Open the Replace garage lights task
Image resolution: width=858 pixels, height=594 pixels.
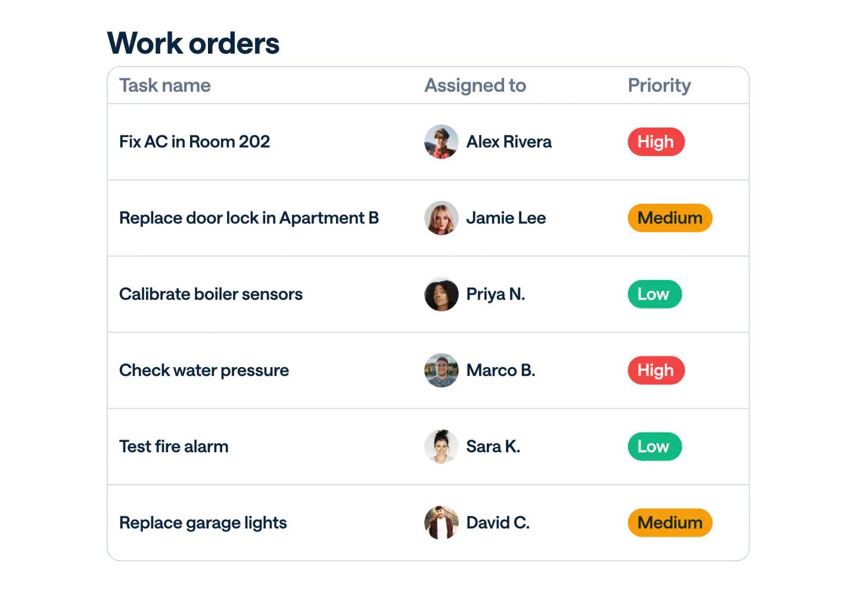click(x=203, y=523)
